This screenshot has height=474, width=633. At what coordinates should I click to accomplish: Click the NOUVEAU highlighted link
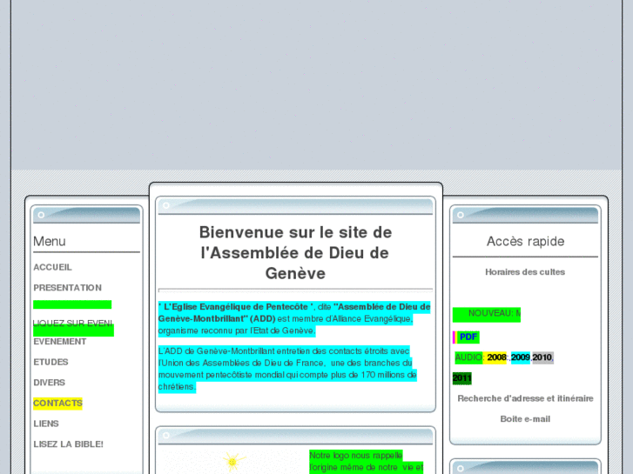pos(487,314)
